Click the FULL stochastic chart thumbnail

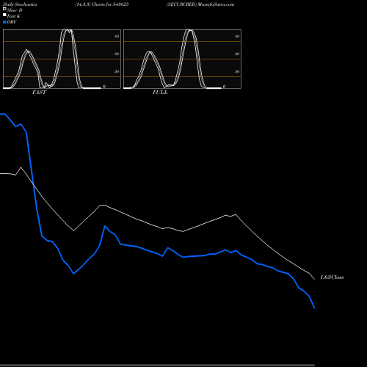pos(182,59)
